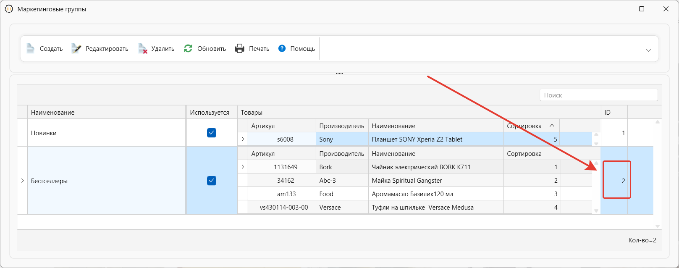Click the Редактировать (Edit) pencil icon
Viewport: 679px width, 268px height.
click(76, 49)
